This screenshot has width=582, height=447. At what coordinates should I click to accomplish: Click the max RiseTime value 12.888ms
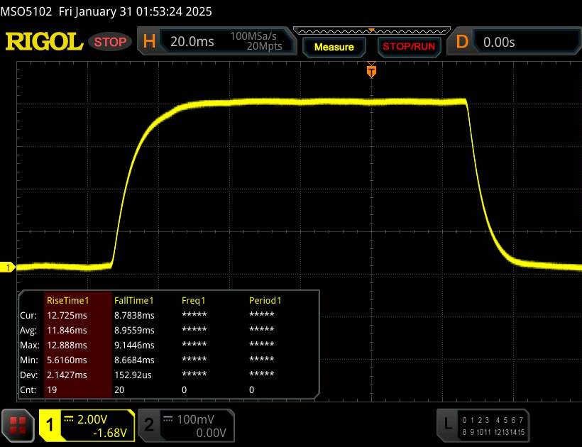coord(67,345)
